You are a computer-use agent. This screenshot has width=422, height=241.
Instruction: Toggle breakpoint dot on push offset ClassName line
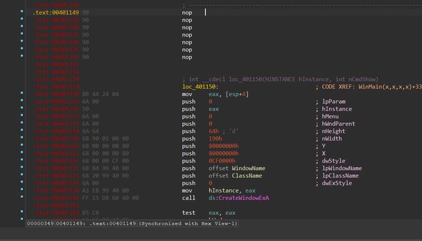click(22, 175)
